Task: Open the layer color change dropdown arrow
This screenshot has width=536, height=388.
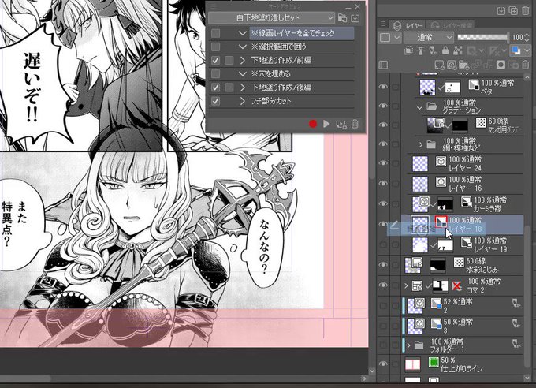Action: click(527, 51)
